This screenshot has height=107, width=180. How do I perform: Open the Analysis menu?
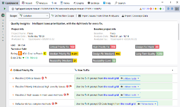point(42,3)
